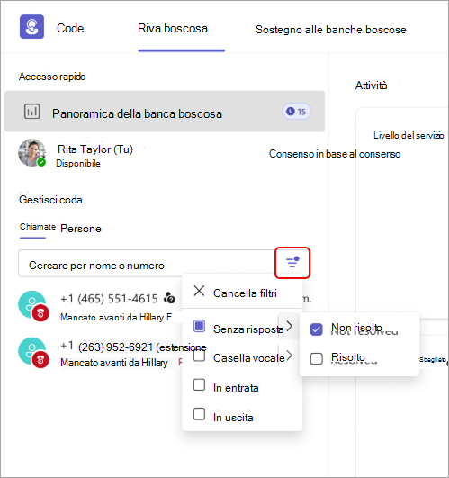Uncheck the Non risolto checkbox
The height and width of the screenshot is (478, 449).
[x=316, y=329]
